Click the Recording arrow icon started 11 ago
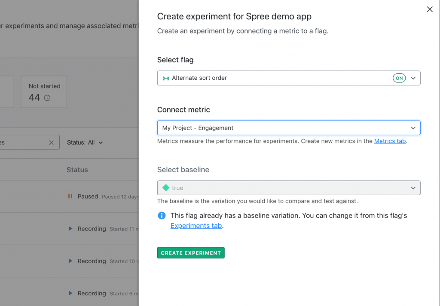 pos(70,229)
